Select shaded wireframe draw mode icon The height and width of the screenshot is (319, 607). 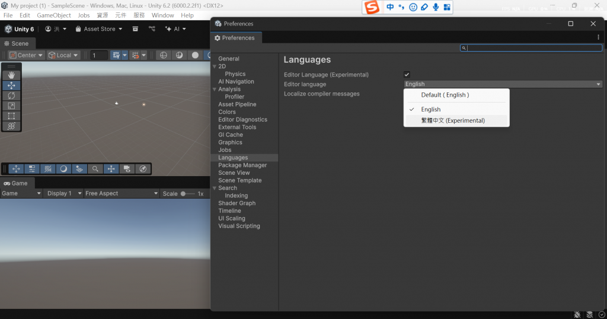179,55
